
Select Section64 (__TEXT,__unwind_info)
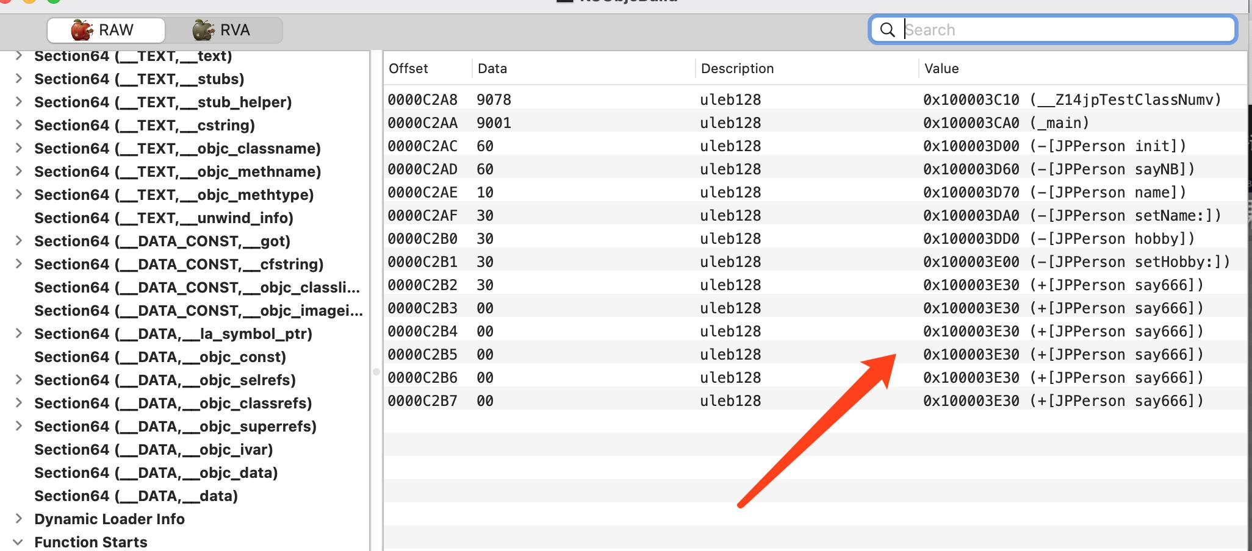pyautogui.click(x=164, y=218)
